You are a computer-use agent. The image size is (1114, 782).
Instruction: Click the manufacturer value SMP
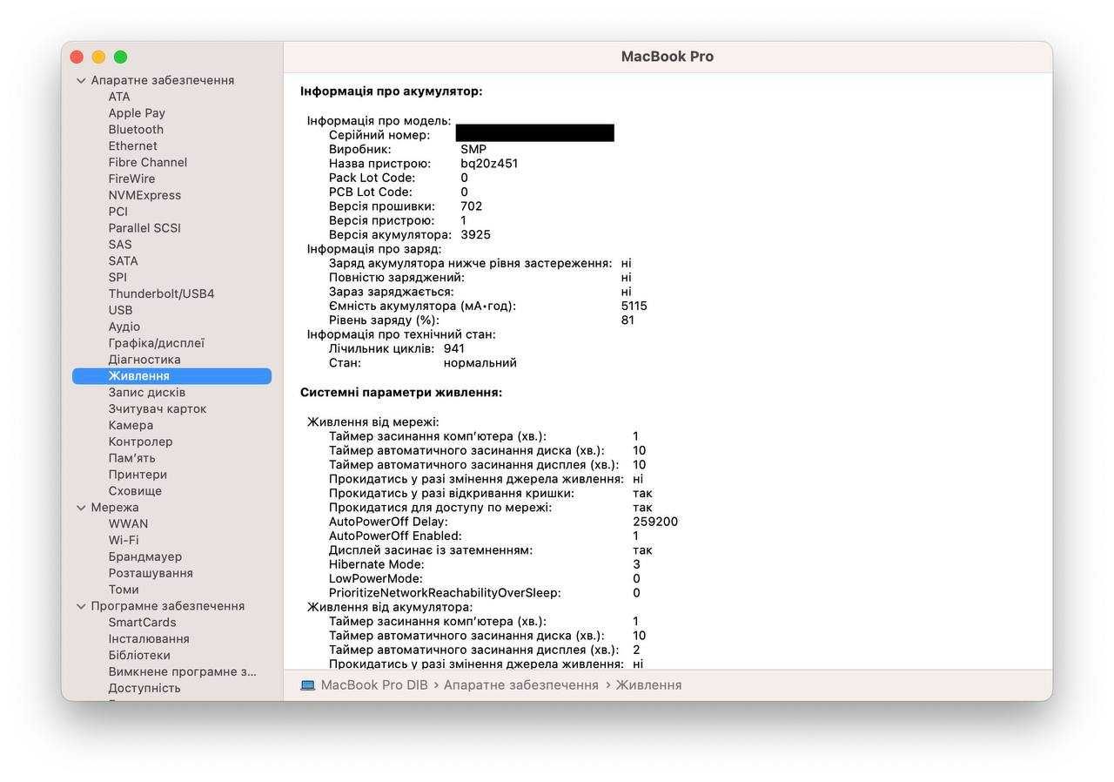(473, 149)
